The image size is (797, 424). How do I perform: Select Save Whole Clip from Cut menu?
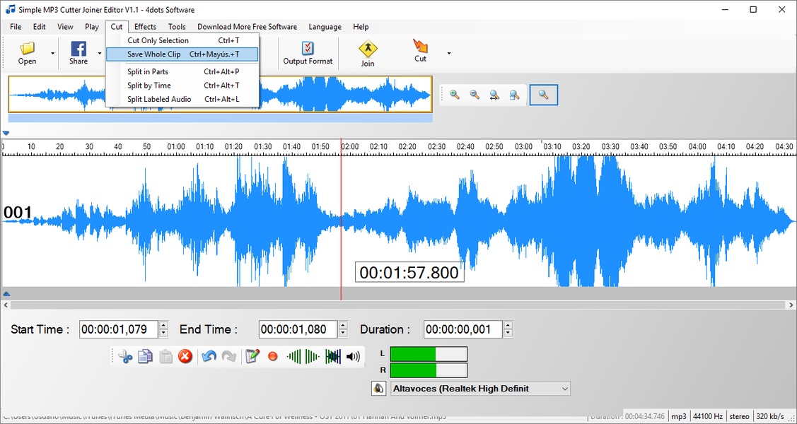[153, 54]
